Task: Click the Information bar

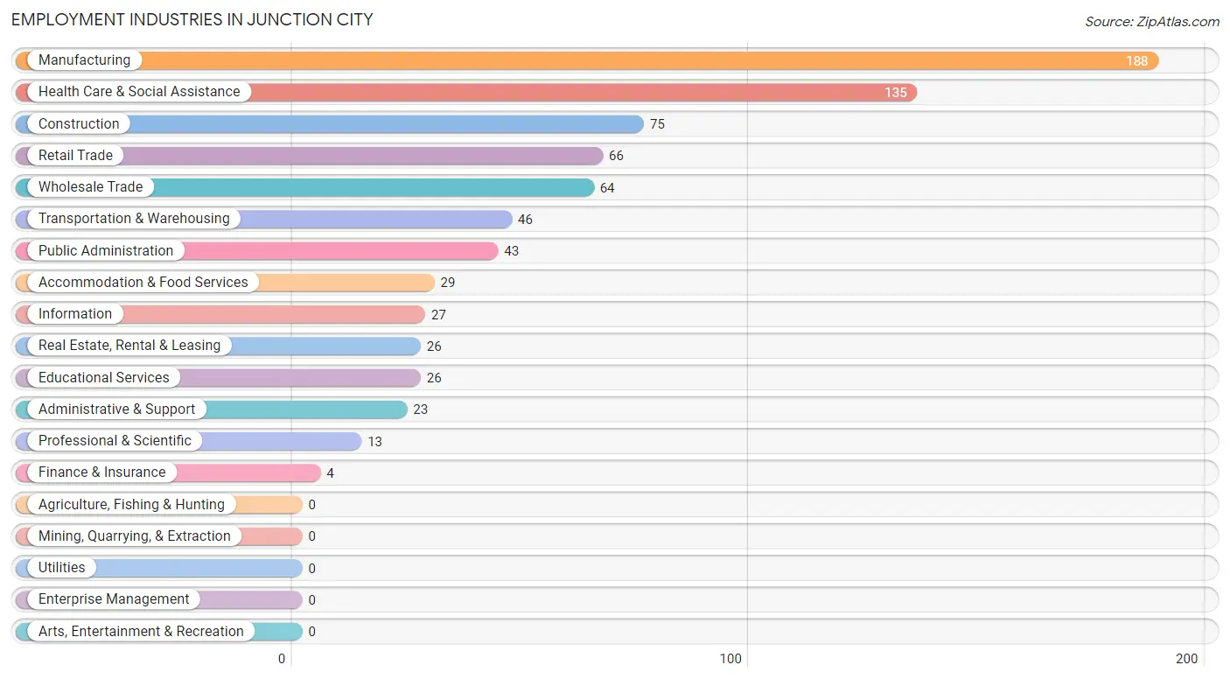Action: [x=220, y=314]
